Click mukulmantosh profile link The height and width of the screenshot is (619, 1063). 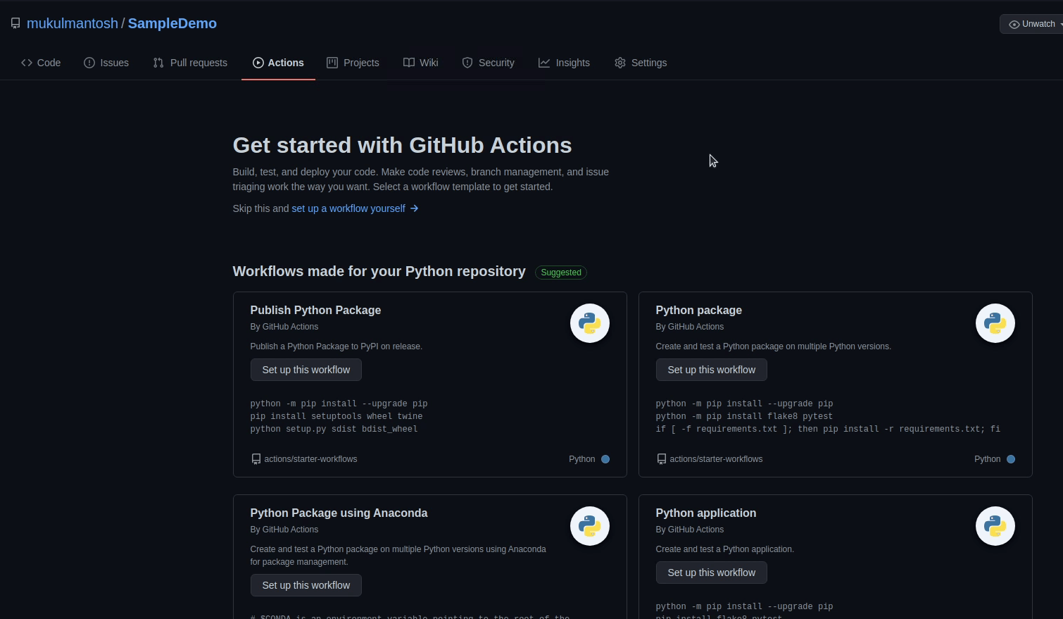click(73, 23)
